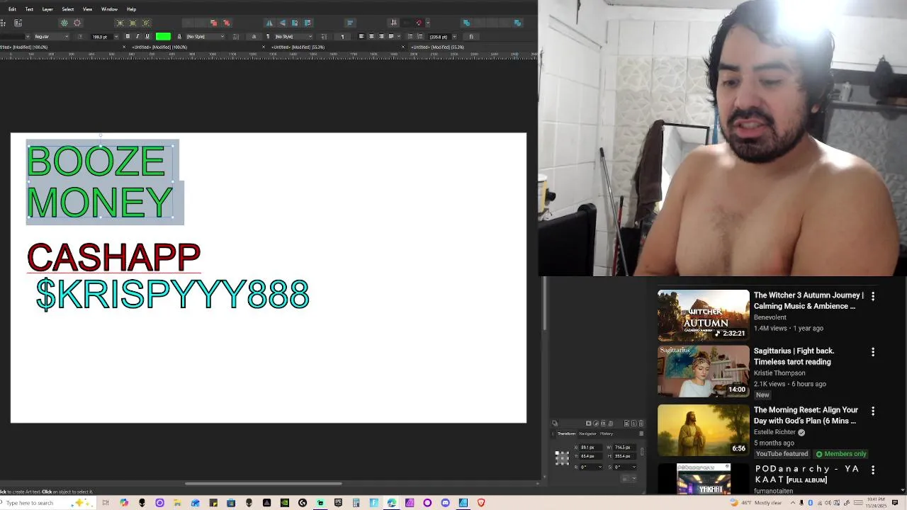Click the bullet list icon
Screen dimensions: 907x510
click(410, 36)
